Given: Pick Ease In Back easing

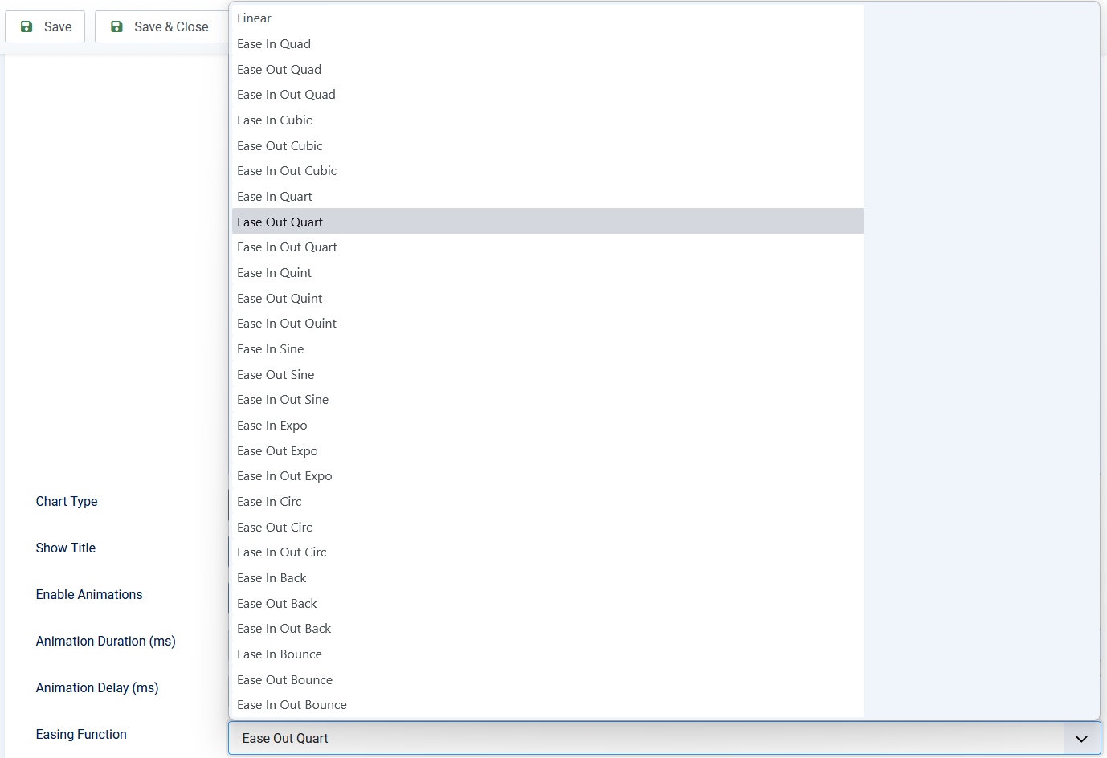Looking at the screenshot, I should [x=272, y=578].
